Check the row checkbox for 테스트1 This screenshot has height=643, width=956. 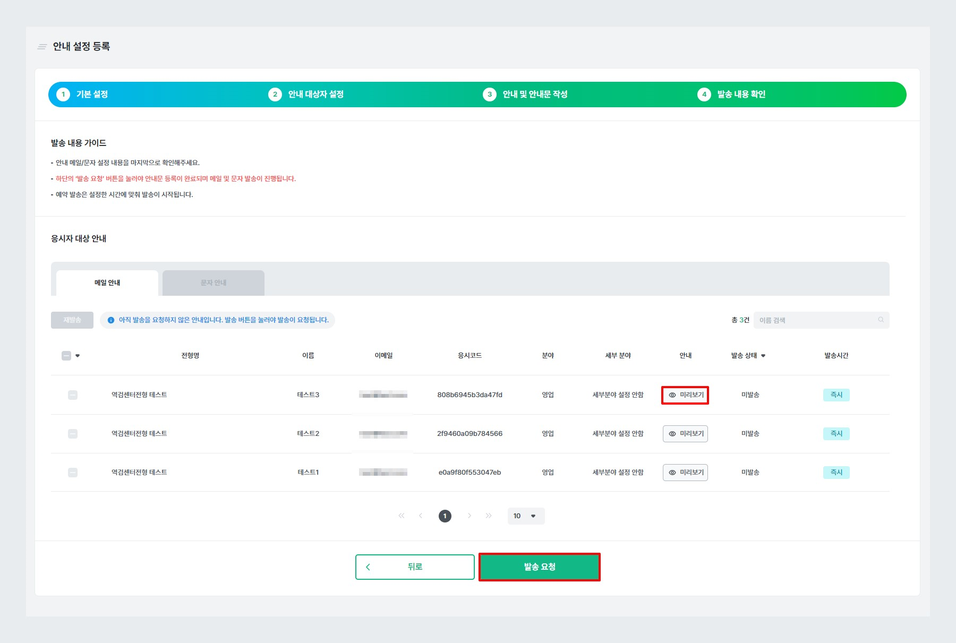[x=73, y=473]
